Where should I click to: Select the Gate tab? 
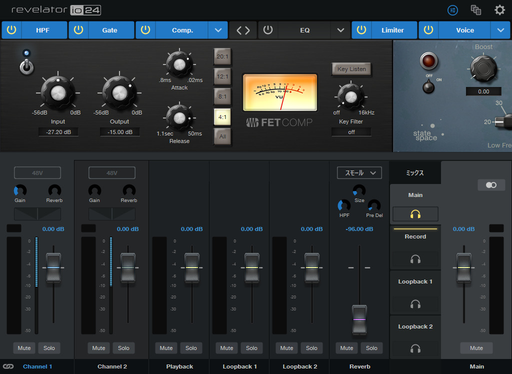pos(109,30)
